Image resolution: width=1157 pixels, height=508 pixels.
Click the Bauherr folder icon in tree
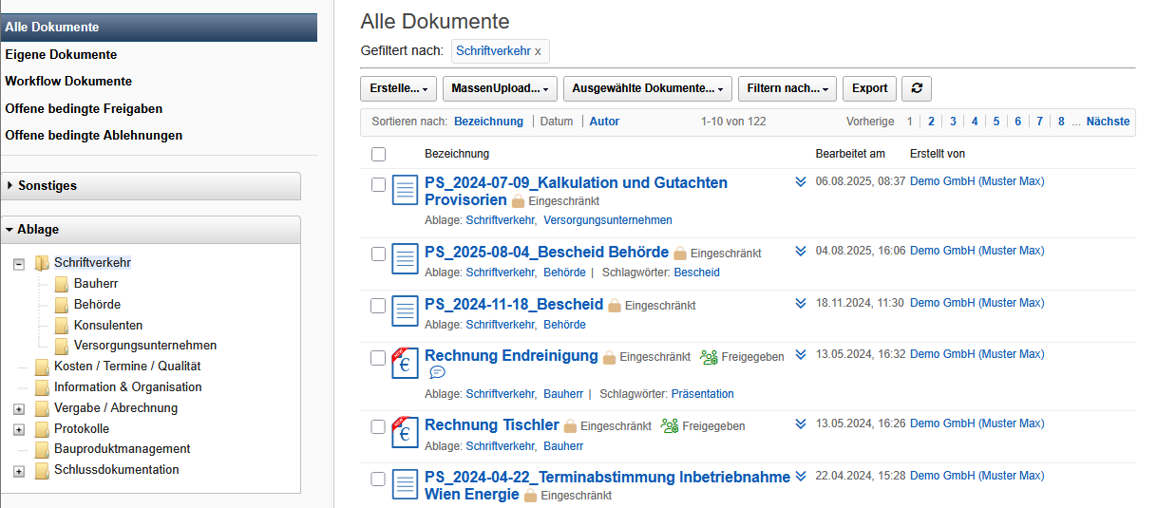(x=62, y=284)
